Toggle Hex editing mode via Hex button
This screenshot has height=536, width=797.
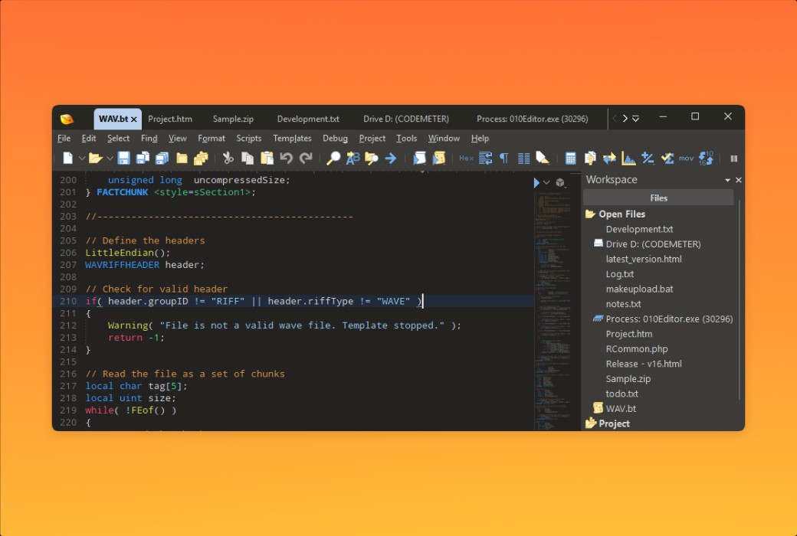coord(466,159)
